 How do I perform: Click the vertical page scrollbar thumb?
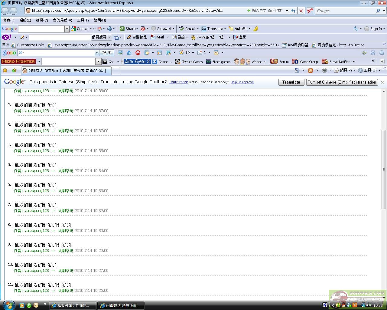point(384,169)
